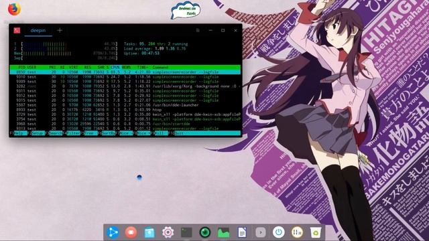Click the Command column header in htop
Screen dimensions: 429x241
pos(160,67)
